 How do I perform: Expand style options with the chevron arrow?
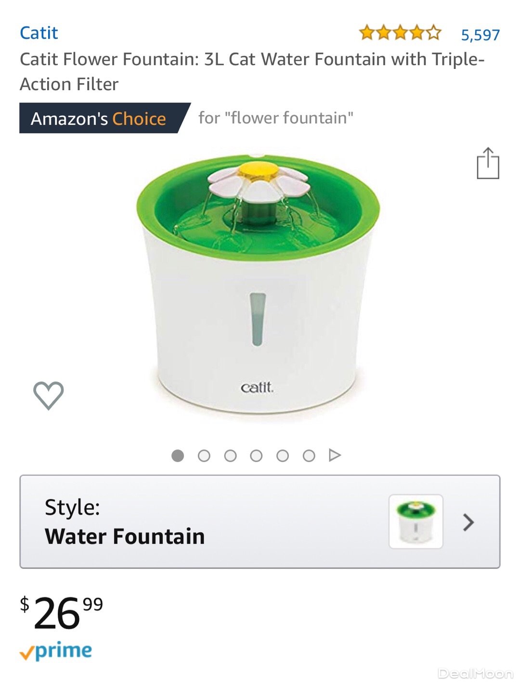click(468, 522)
